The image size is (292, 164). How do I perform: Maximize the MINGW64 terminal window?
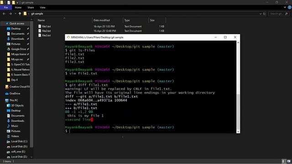[225, 37]
